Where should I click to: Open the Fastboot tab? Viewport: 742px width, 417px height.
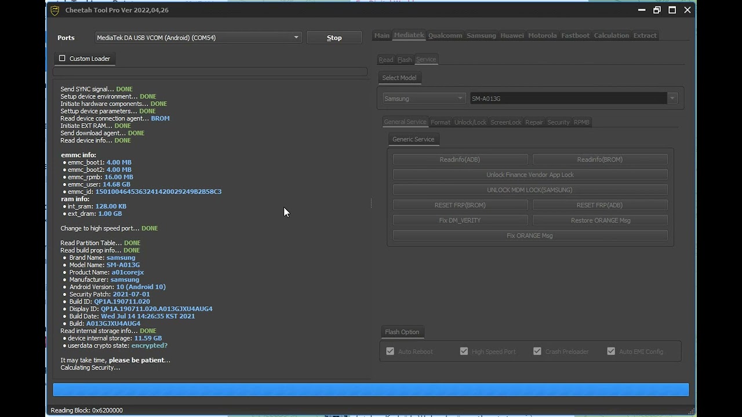point(575,35)
